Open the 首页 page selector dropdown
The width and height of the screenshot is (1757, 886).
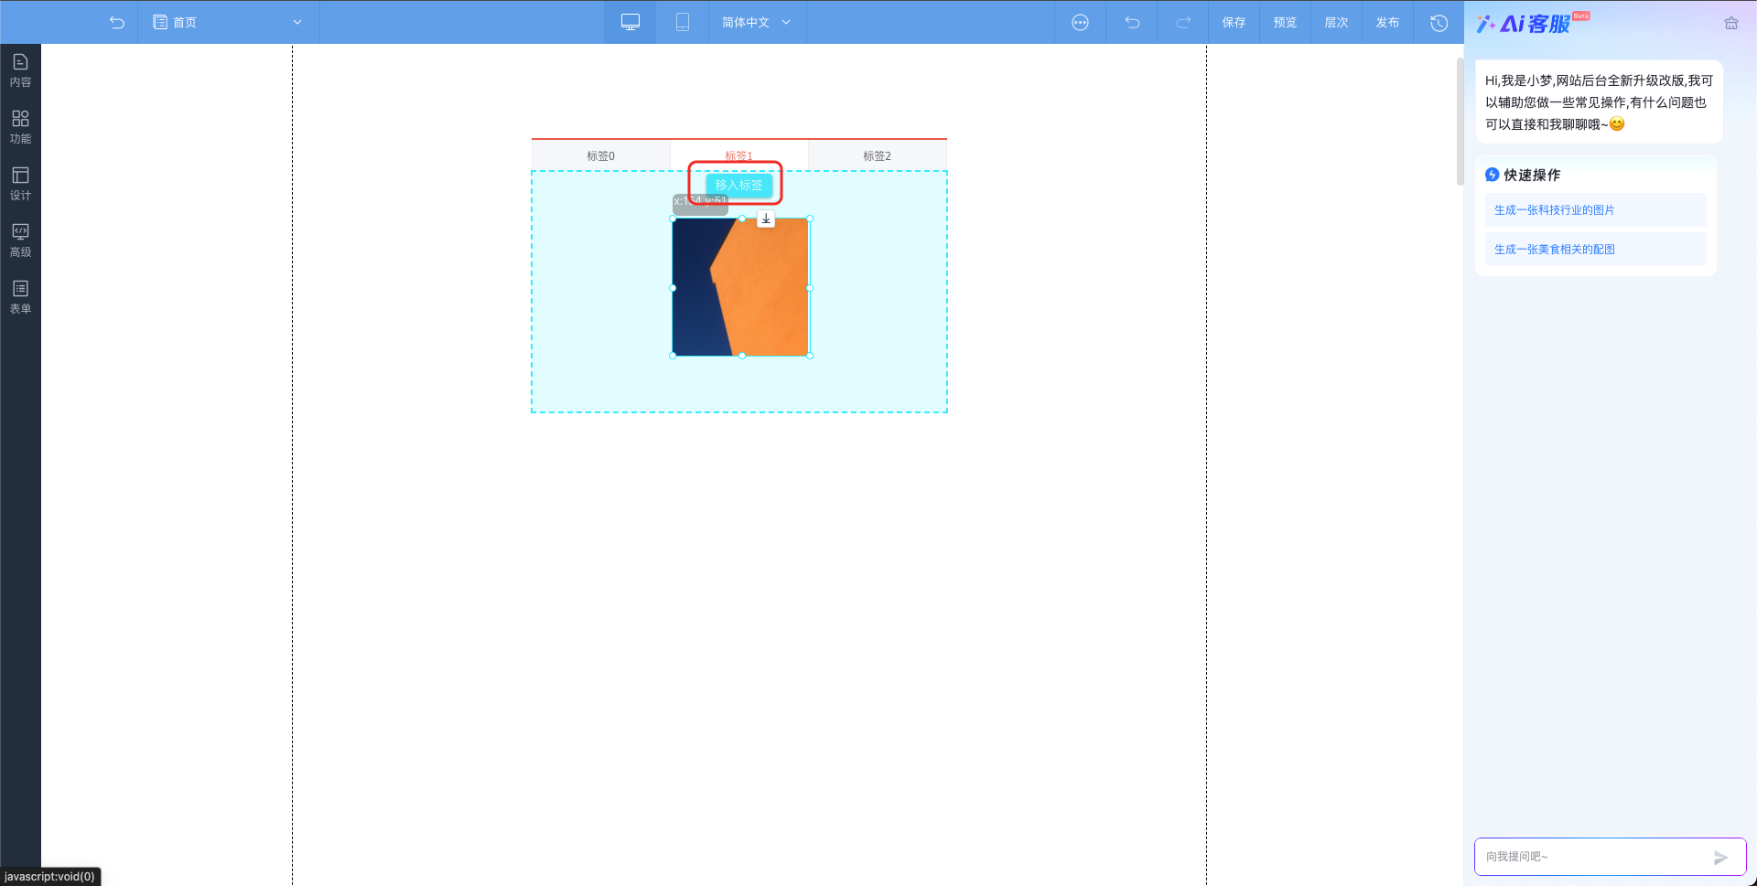[x=228, y=22]
